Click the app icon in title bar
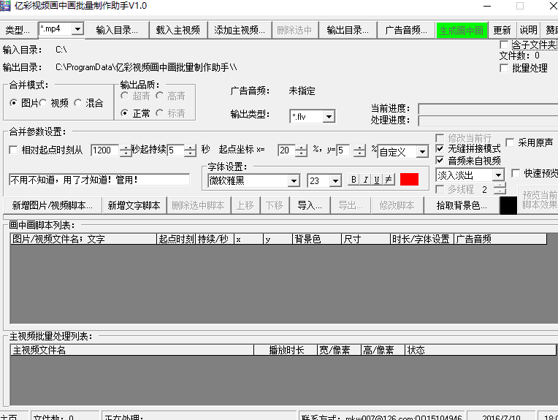The height and width of the screenshot is (420, 558). point(6,6)
